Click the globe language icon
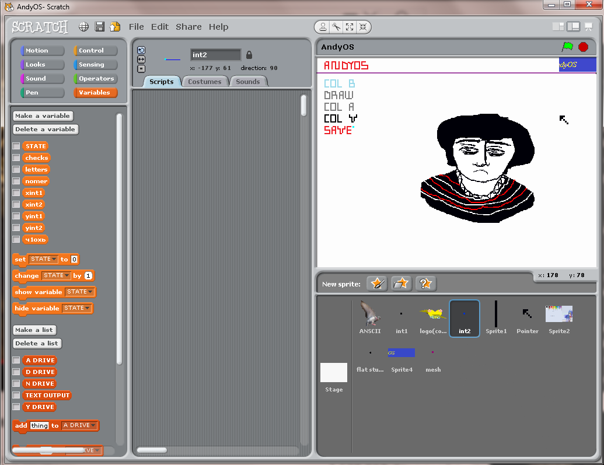 click(x=84, y=27)
